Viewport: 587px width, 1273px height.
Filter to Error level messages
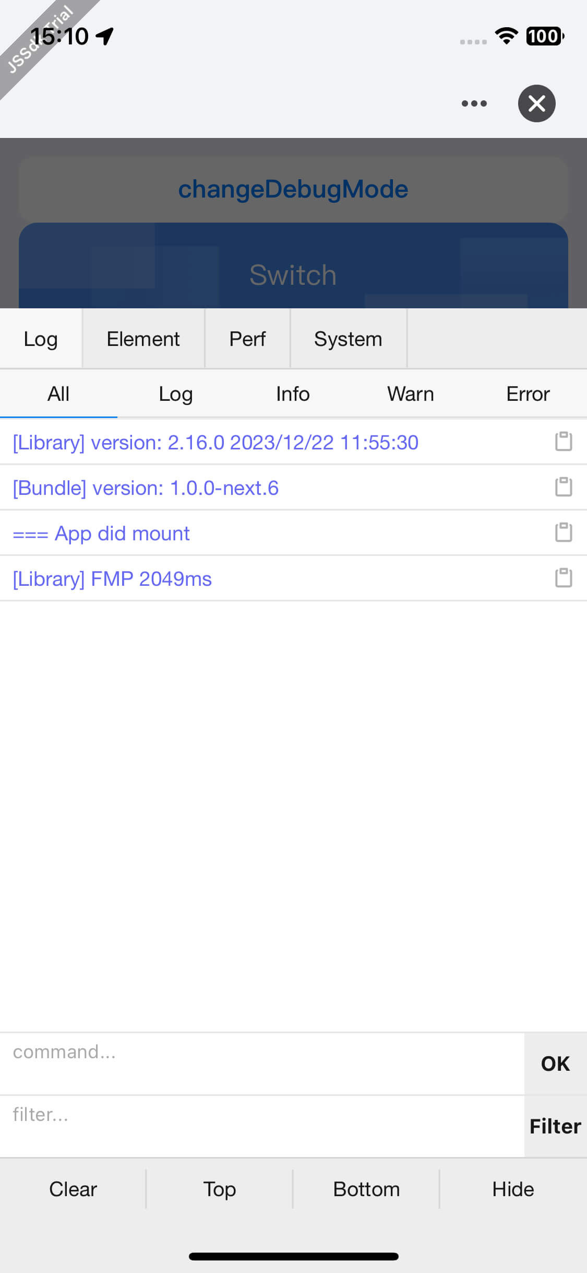point(528,394)
